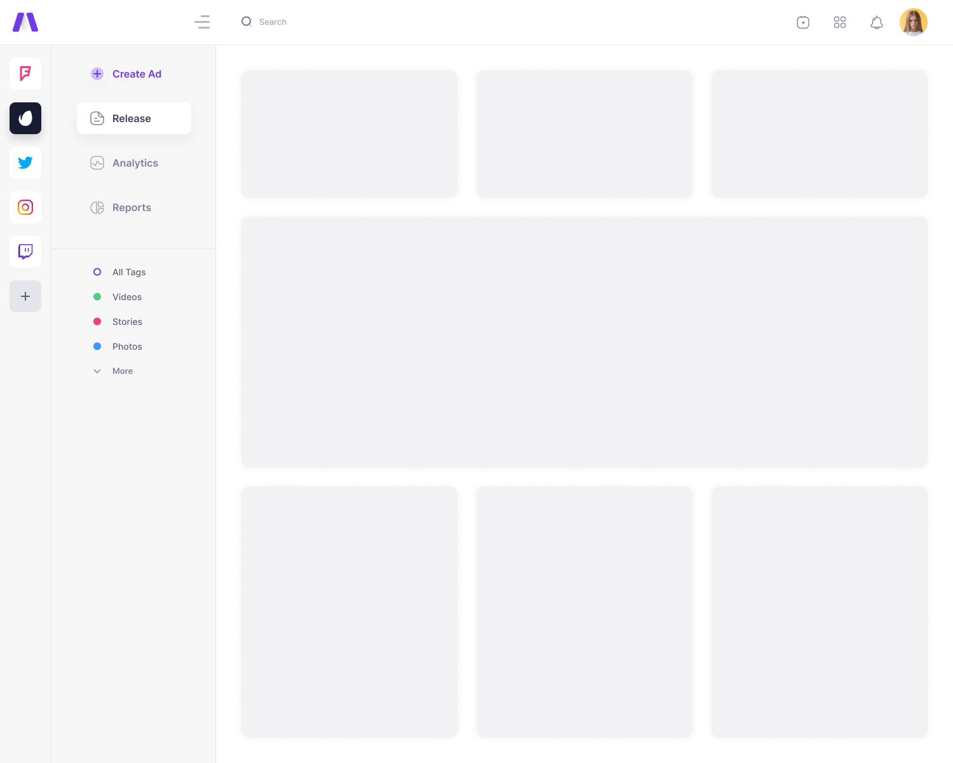Click the calendar add icon in header

[x=803, y=22]
